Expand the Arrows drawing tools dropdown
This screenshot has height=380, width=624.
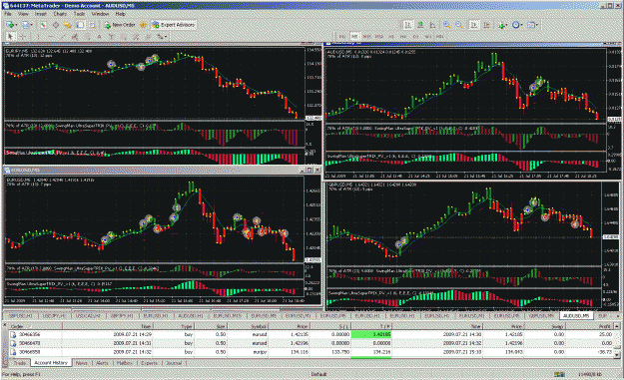pos(166,37)
